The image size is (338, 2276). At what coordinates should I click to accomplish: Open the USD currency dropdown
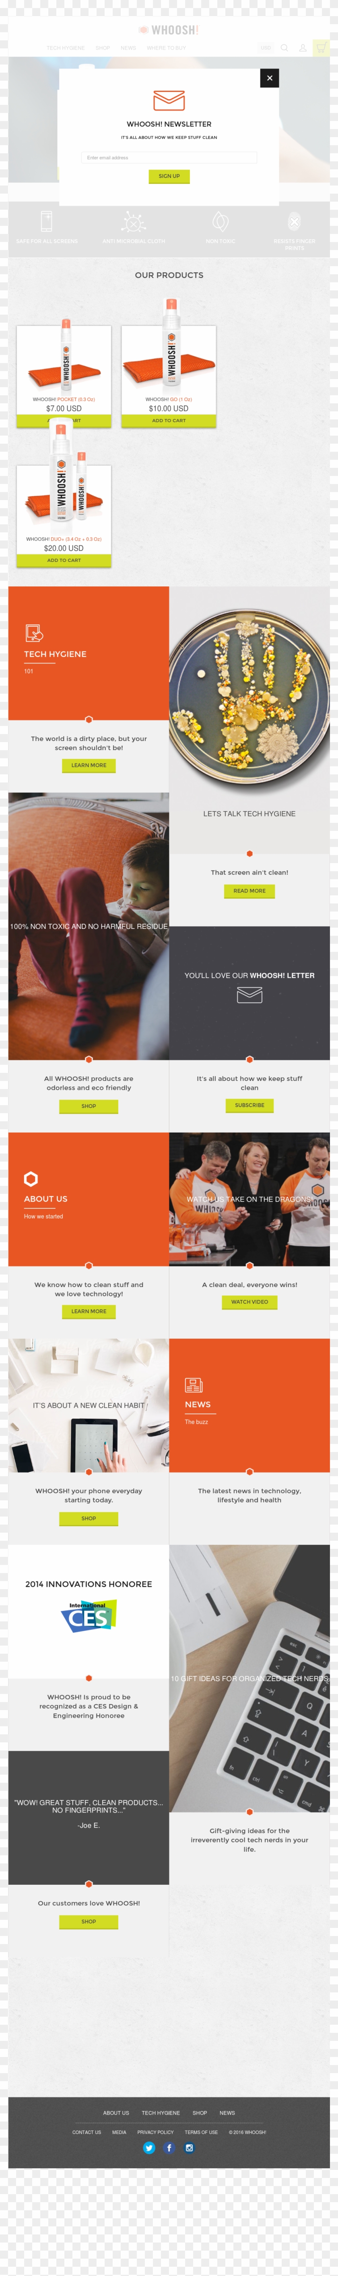point(266,48)
